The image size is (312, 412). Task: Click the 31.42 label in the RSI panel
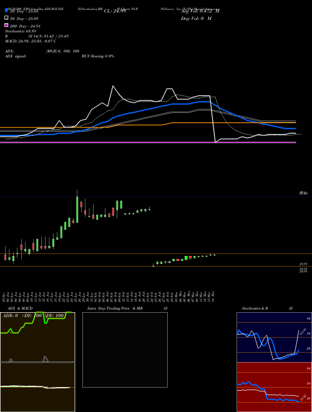tap(302, 398)
